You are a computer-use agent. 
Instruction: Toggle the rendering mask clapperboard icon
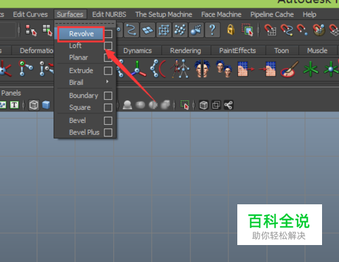196,30
